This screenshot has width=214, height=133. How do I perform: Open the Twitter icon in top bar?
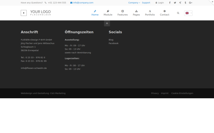175,3
